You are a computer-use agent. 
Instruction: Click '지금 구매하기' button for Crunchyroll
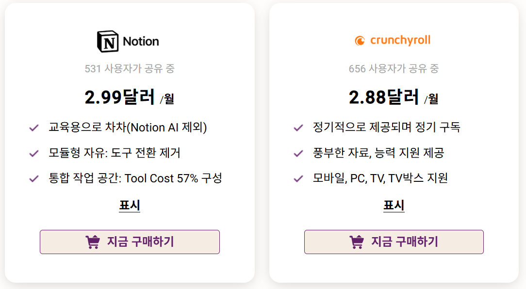pyautogui.click(x=393, y=241)
